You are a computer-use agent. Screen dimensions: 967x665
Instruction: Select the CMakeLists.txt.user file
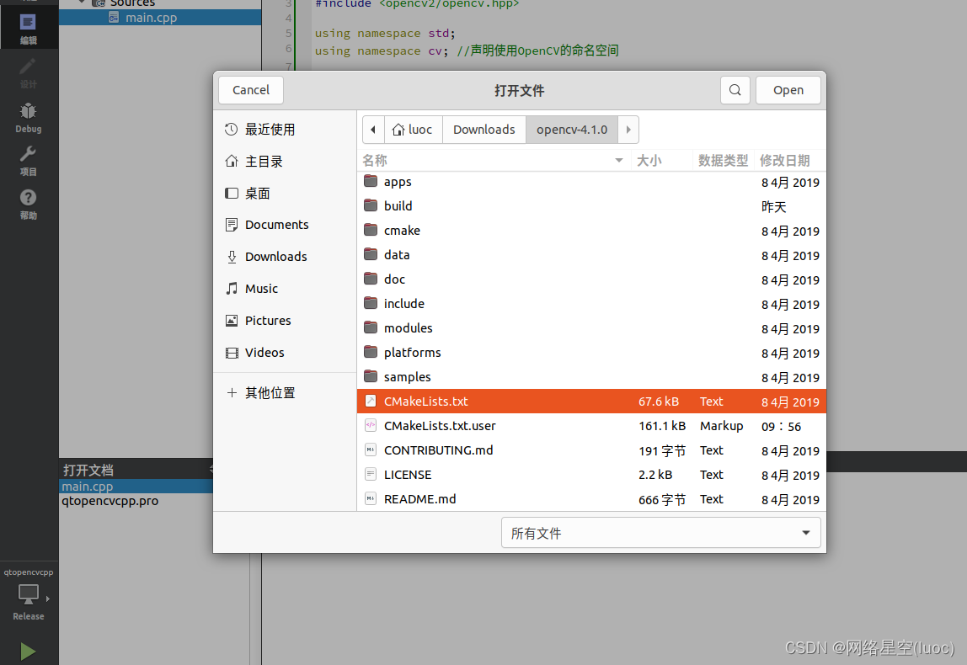click(591, 426)
